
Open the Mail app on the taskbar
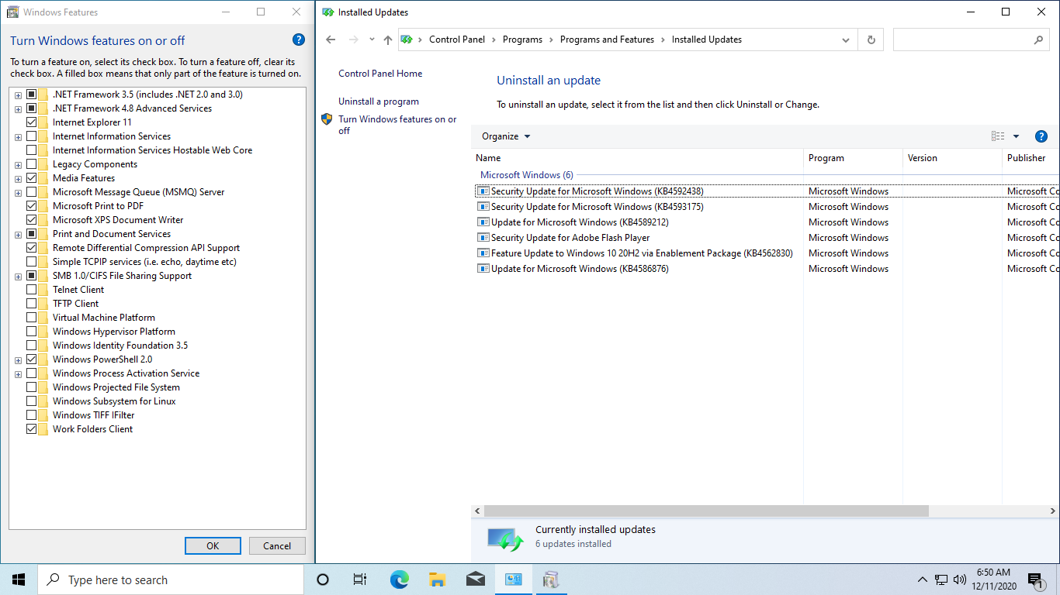(475, 580)
